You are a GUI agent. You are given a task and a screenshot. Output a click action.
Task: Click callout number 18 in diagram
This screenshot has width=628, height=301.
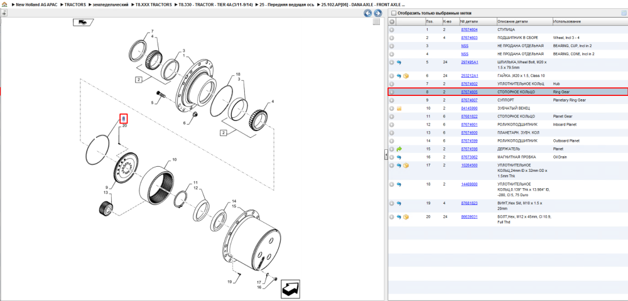[238, 75]
